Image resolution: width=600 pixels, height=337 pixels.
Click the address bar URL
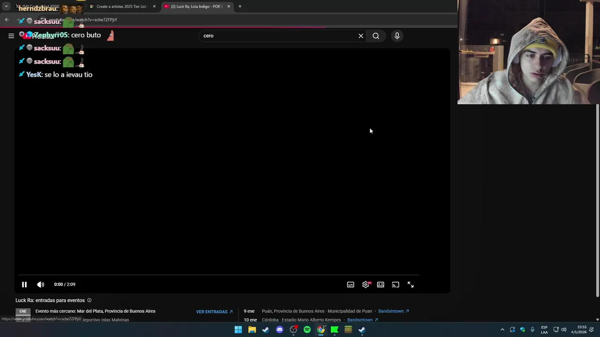point(83,20)
